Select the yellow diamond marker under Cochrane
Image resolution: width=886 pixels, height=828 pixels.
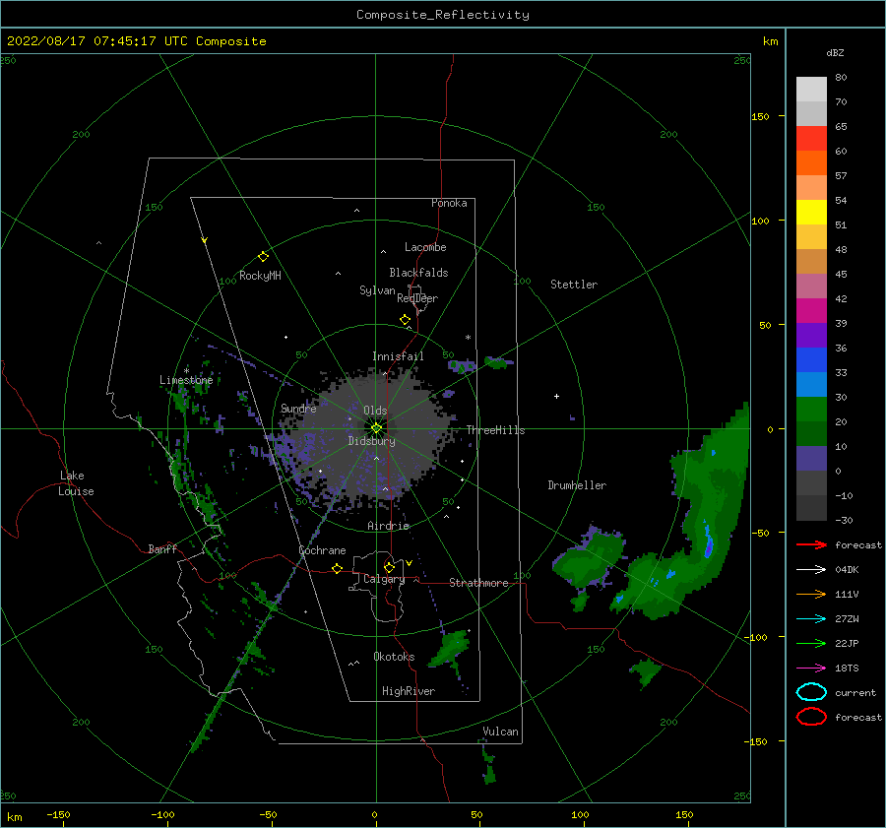(337, 568)
